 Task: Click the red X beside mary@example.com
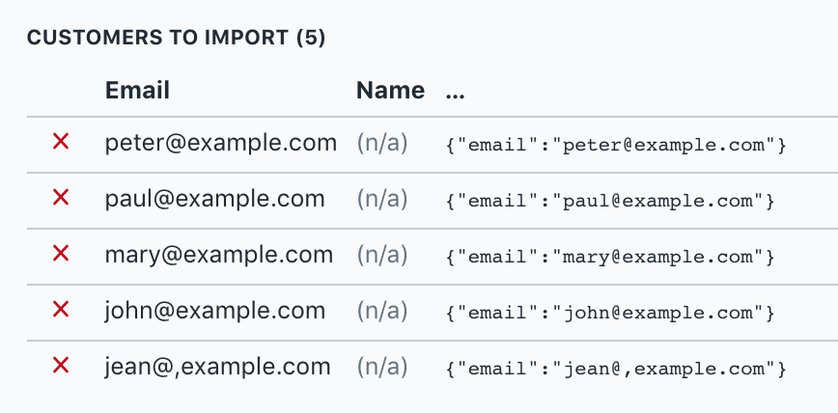(x=61, y=255)
